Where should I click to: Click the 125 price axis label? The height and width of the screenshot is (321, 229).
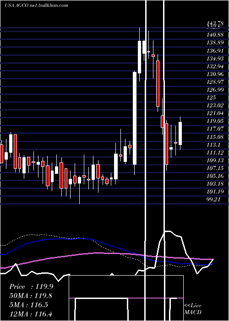click(211, 97)
